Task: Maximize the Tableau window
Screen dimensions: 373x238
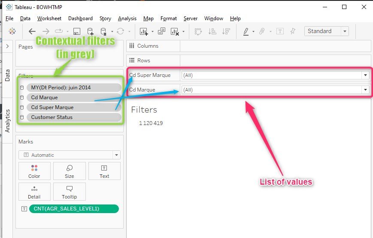Action: coord(344,7)
